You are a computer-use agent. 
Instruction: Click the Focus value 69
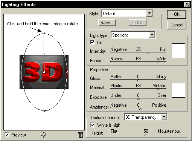138,58
